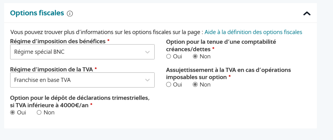Collapse the Options fiscales section
Screen dimensions: 333x140
click(x=307, y=14)
